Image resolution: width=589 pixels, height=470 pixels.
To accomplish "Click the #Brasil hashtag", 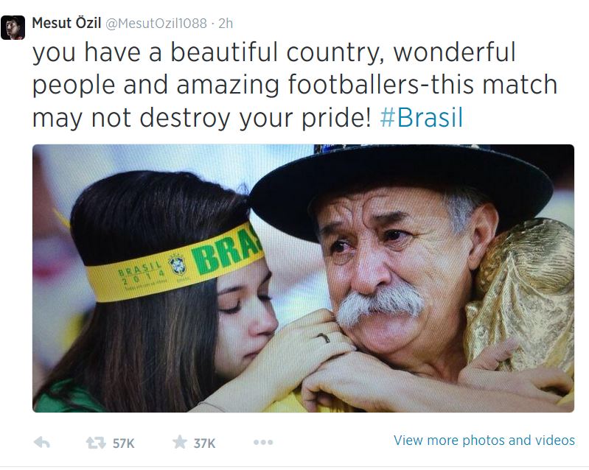I will click(422, 117).
